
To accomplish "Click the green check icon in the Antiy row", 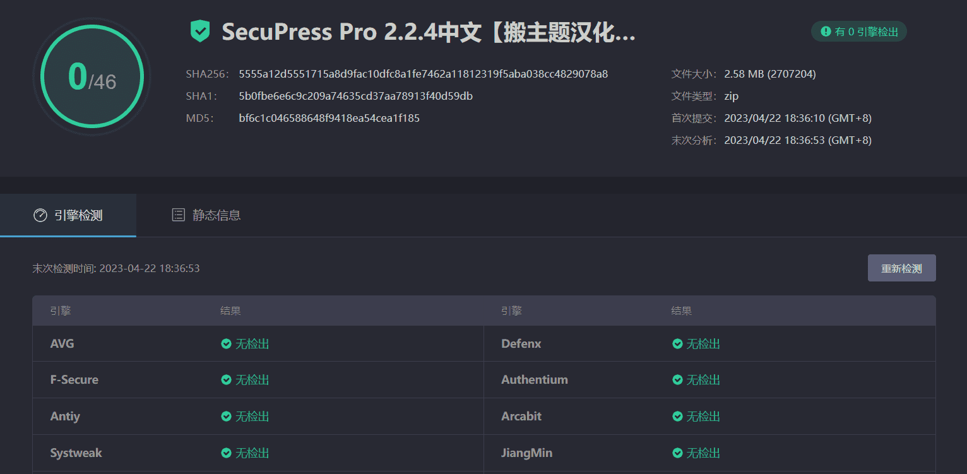I will tap(226, 417).
